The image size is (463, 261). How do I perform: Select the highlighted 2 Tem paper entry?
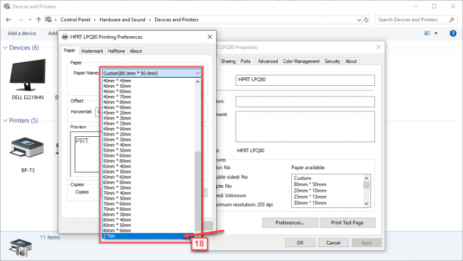click(148, 236)
